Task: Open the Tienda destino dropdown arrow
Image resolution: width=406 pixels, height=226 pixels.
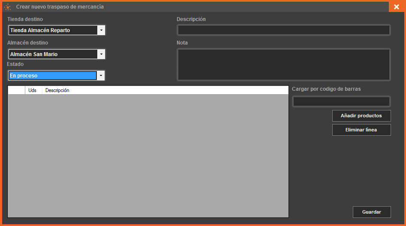Action: [101, 30]
